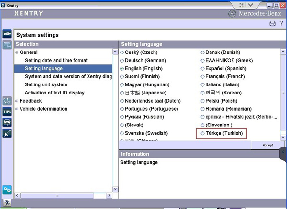Click the car on lift workshop icon
Image resolution: width=287 pixels, height=209 pixels.
pyautogui.click(x=7, y=123)
